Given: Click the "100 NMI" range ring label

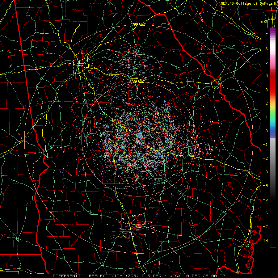Looking at the screenshot, I should 139,24.
